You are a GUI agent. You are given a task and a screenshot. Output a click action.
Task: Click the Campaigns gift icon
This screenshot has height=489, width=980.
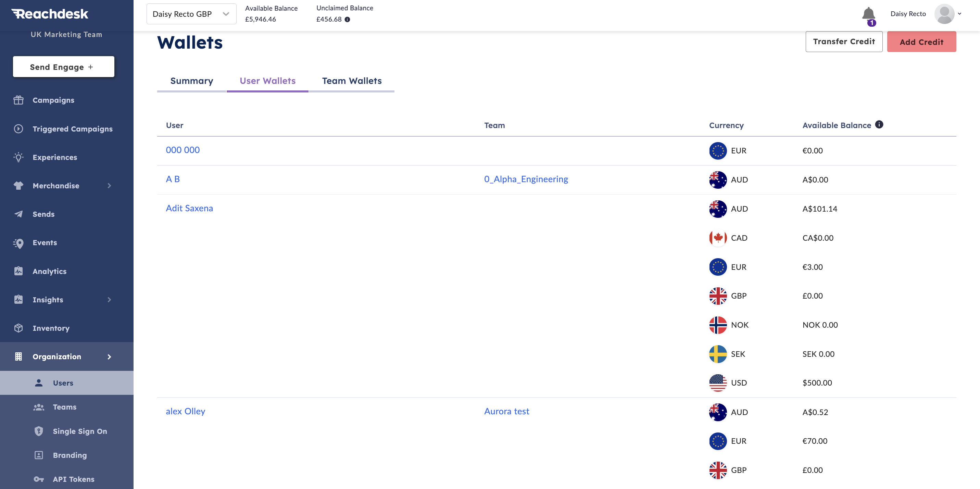(x=18, y=100)
